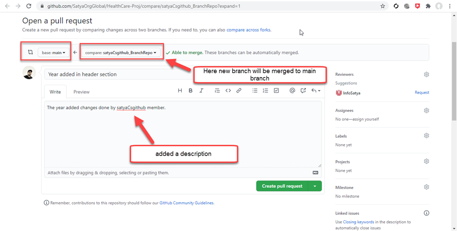Reference an issue or pull request icon
The height and width of the screenshot is (231, 457).
pos(303,91)
